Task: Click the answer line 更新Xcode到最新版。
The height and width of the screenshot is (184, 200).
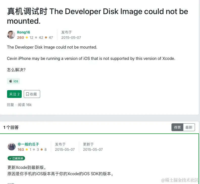Action: point(27,167)
